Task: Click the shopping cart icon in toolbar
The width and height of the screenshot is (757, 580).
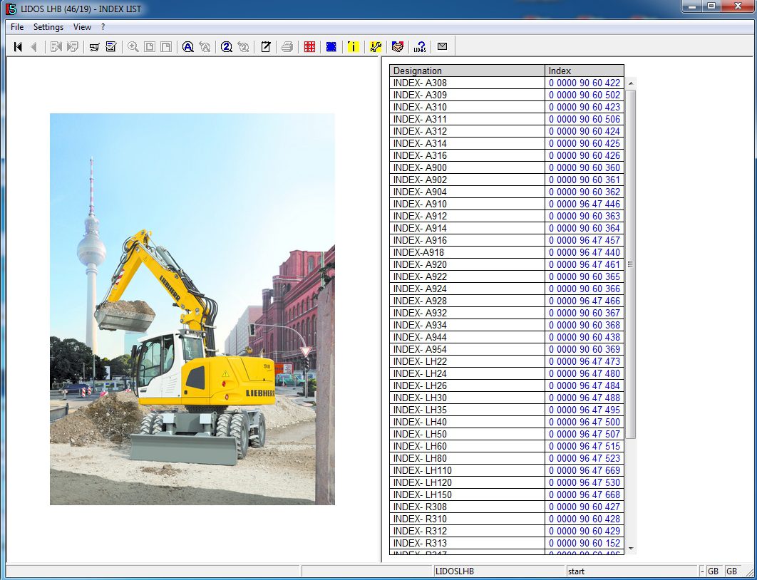Action: tap(94, 47)
